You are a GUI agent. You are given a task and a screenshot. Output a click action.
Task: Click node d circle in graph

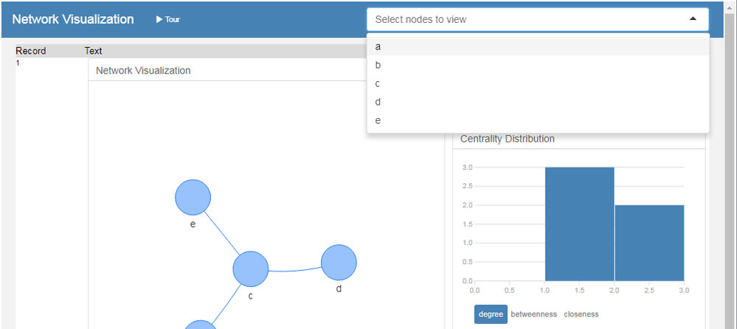point(339,262)
